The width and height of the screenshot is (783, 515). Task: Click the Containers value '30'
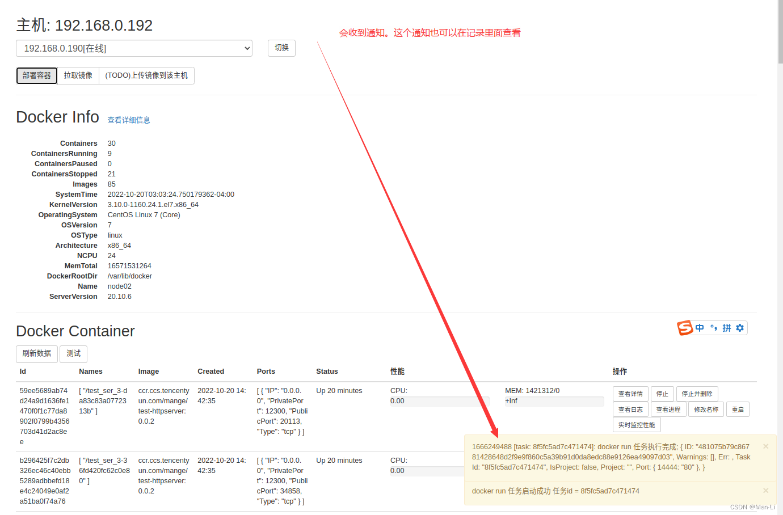(x=112, y=143)
